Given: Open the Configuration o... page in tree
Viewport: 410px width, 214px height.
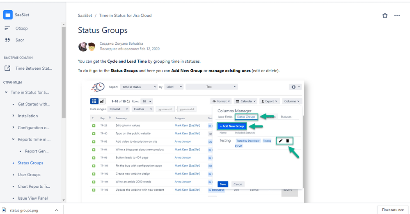Looking at the screenshot, I should 34,127.
